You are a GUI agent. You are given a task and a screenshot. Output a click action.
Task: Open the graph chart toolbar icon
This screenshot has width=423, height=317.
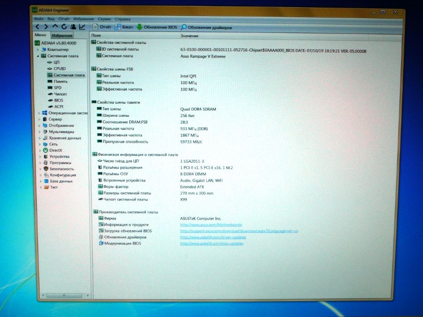tap(82, 27)
